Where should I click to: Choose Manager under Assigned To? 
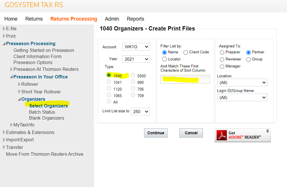[x=222, y=66]
